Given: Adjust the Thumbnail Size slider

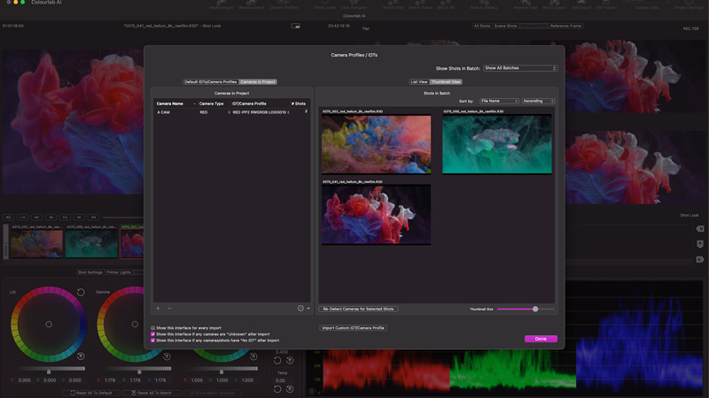Looking at the screenshot, I should [x=535, y=309].
